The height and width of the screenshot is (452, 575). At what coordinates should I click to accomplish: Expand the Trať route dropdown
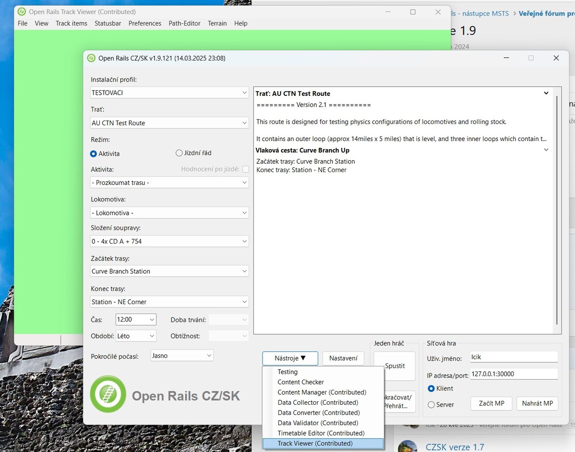pos(169,123)
